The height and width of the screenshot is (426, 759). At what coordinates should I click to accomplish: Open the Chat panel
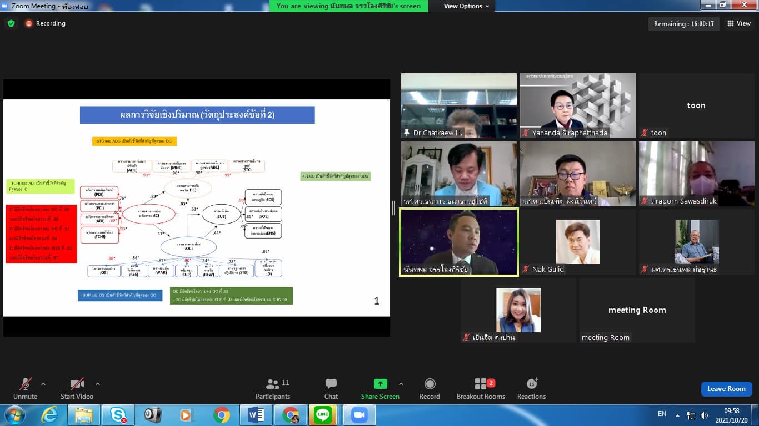click(331, 388)
